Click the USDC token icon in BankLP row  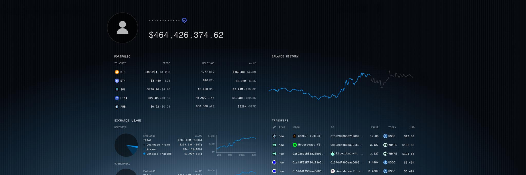385,136
